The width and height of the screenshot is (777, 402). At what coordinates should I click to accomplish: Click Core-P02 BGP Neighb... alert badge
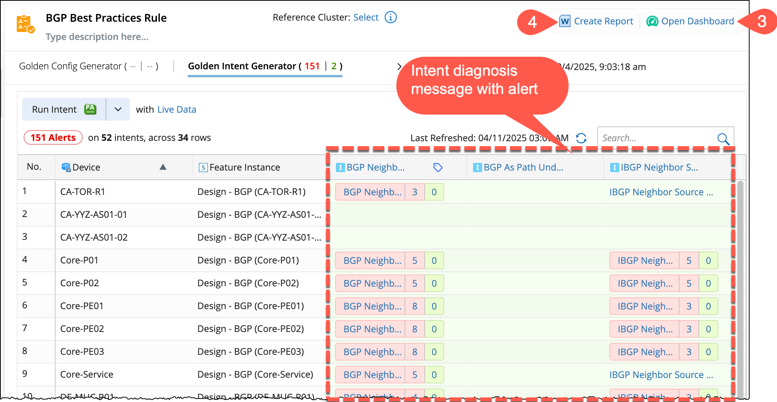pyautogui.click(x=389, y=283)
